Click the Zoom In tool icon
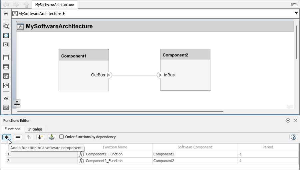The height and width of the screenshot is (170, 300). 6,26
